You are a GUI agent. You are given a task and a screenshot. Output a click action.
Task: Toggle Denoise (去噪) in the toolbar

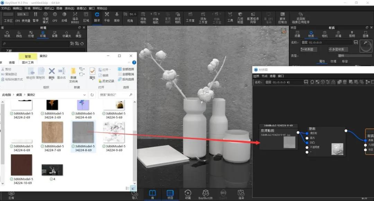(x=64, y=17)
